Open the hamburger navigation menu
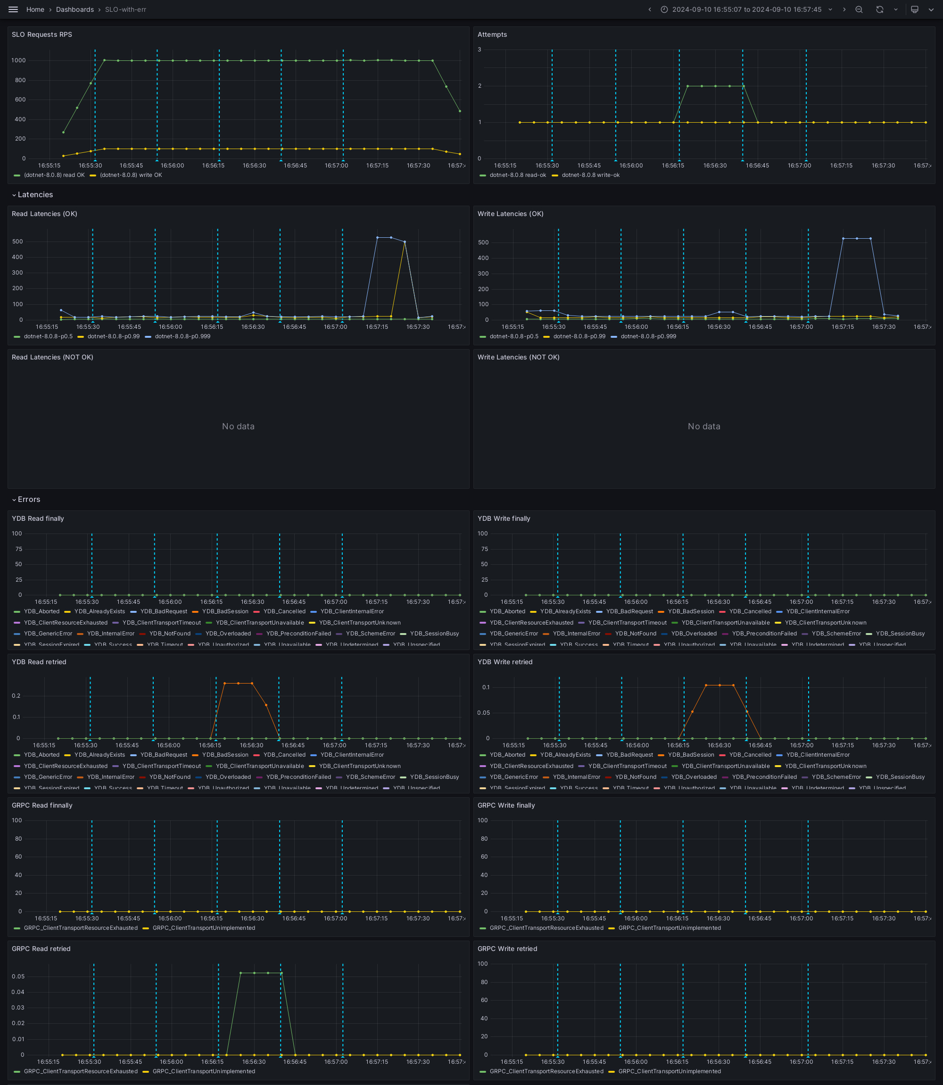 tap(13, 9)
